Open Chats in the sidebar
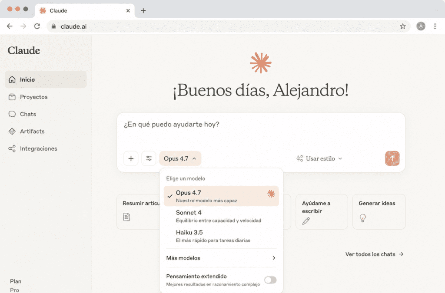The height and width of the screenshot is (293, 445). pyautogui.click(x=46, y=114)
